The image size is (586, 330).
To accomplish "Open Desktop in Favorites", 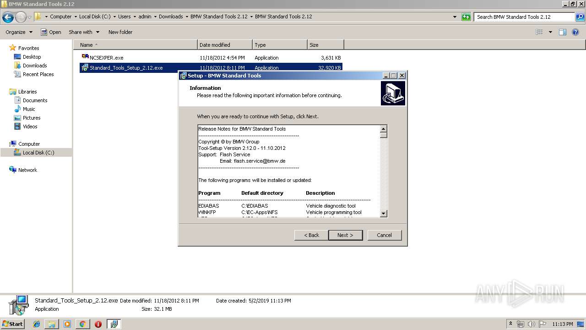I will 32,57.
